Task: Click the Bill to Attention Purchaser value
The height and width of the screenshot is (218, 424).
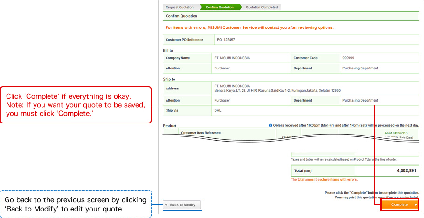Action: tap(222, 68)
